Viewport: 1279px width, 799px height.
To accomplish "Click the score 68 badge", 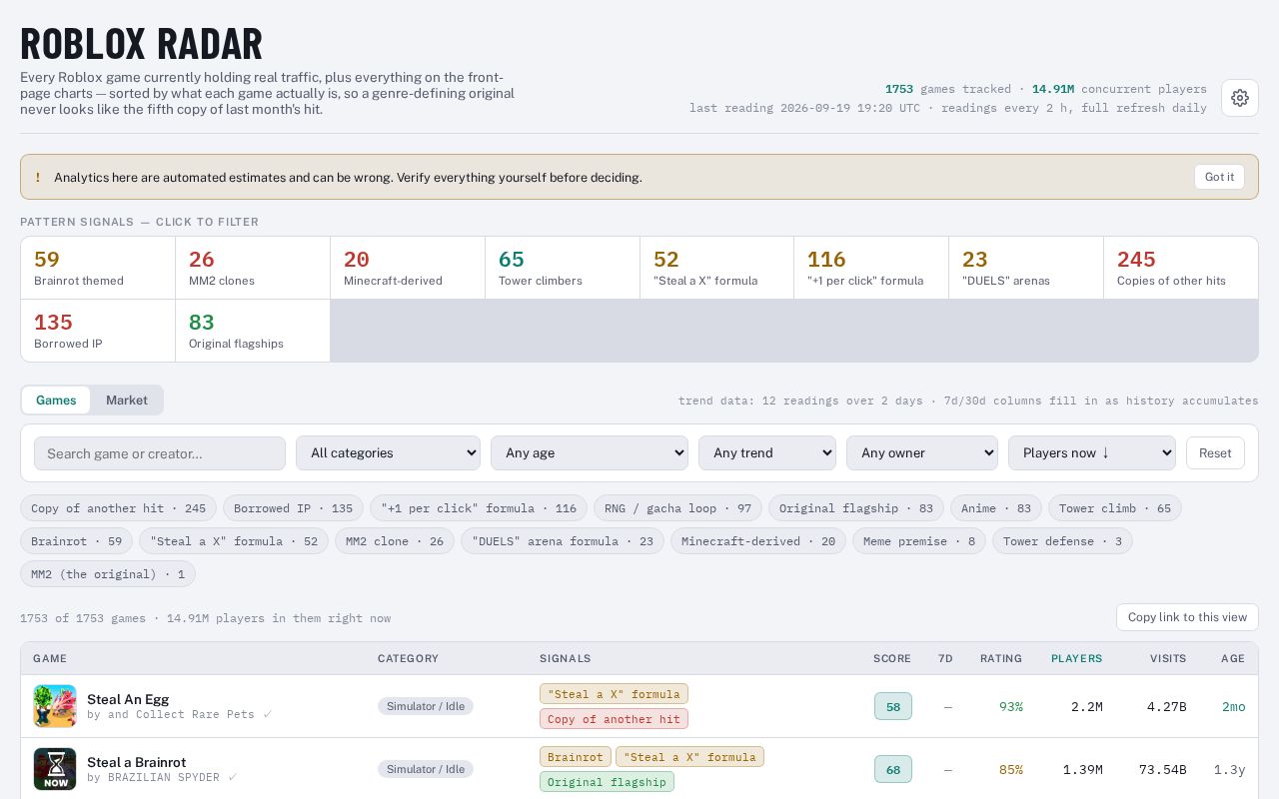I will click(x=893, y=769).
